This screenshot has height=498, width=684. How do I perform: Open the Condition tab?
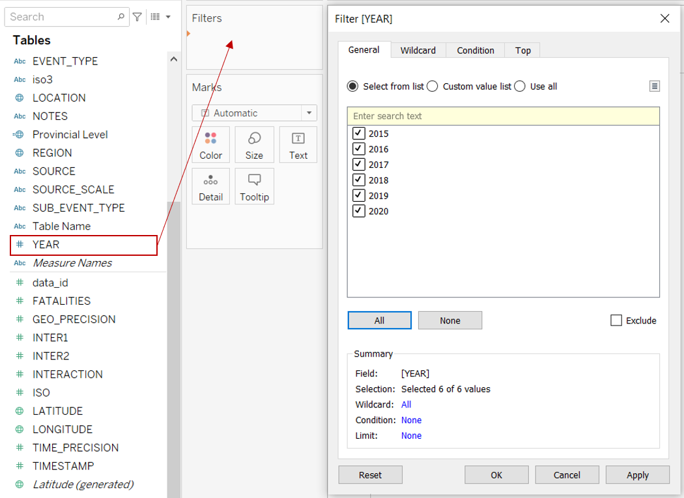(x=476, y=50)
